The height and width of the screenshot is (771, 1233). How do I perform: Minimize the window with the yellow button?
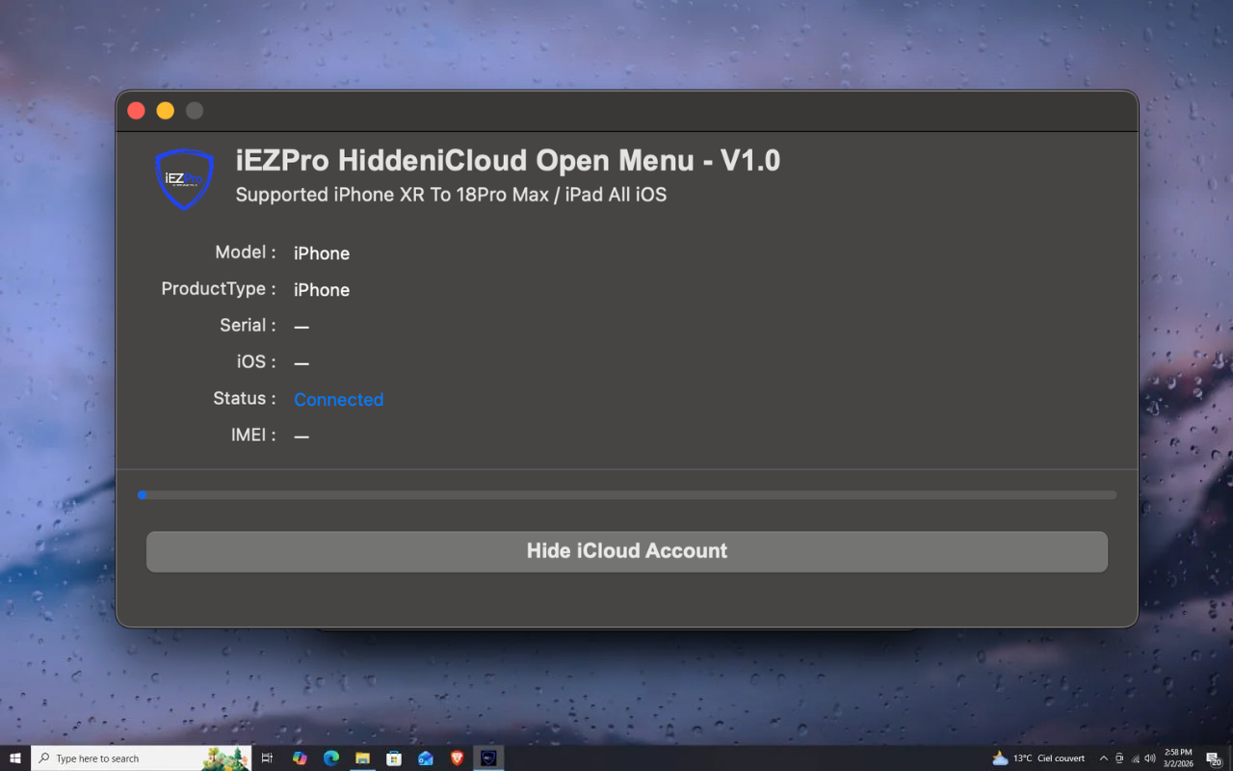166,111
